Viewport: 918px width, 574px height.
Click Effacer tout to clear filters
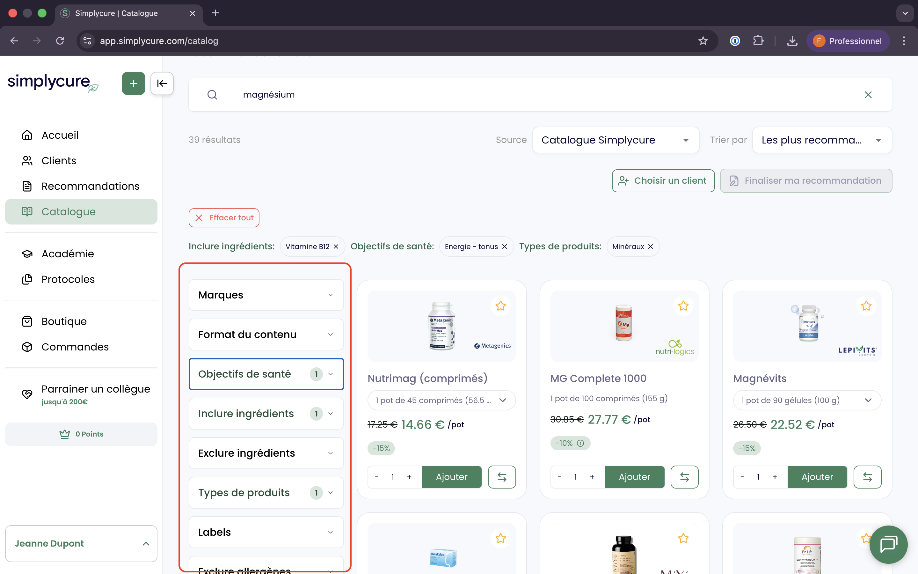pyautogui.click(x=224, y=217)
